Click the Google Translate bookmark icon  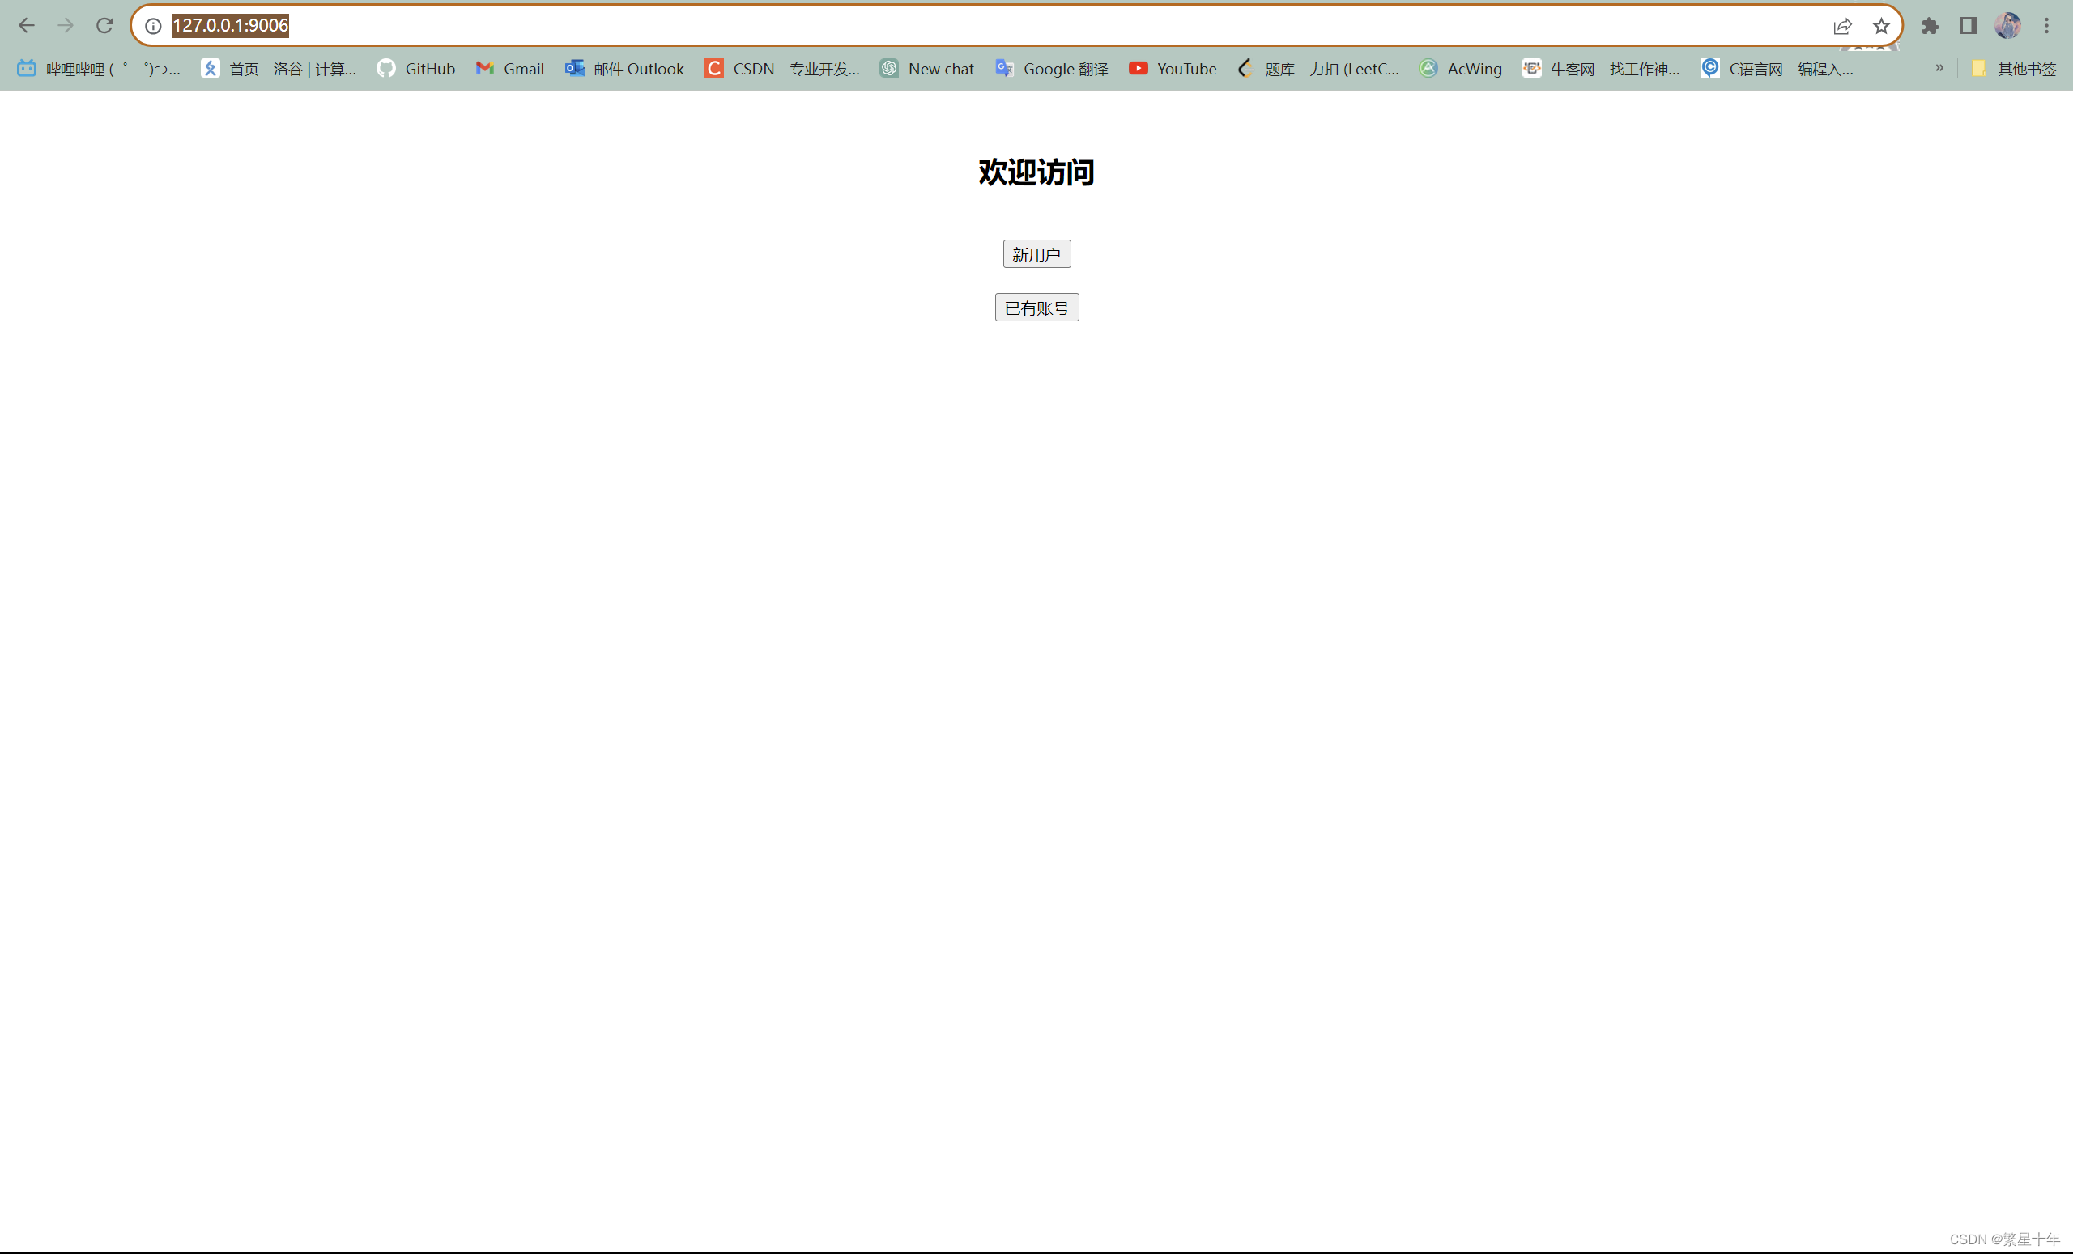click(1002, 68)
